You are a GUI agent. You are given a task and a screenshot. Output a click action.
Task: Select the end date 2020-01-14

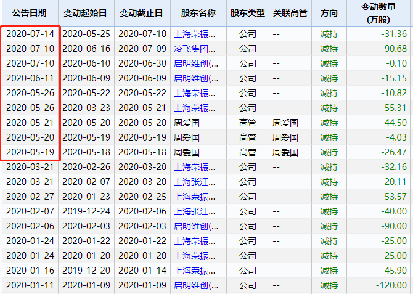(x=142, y=271)
